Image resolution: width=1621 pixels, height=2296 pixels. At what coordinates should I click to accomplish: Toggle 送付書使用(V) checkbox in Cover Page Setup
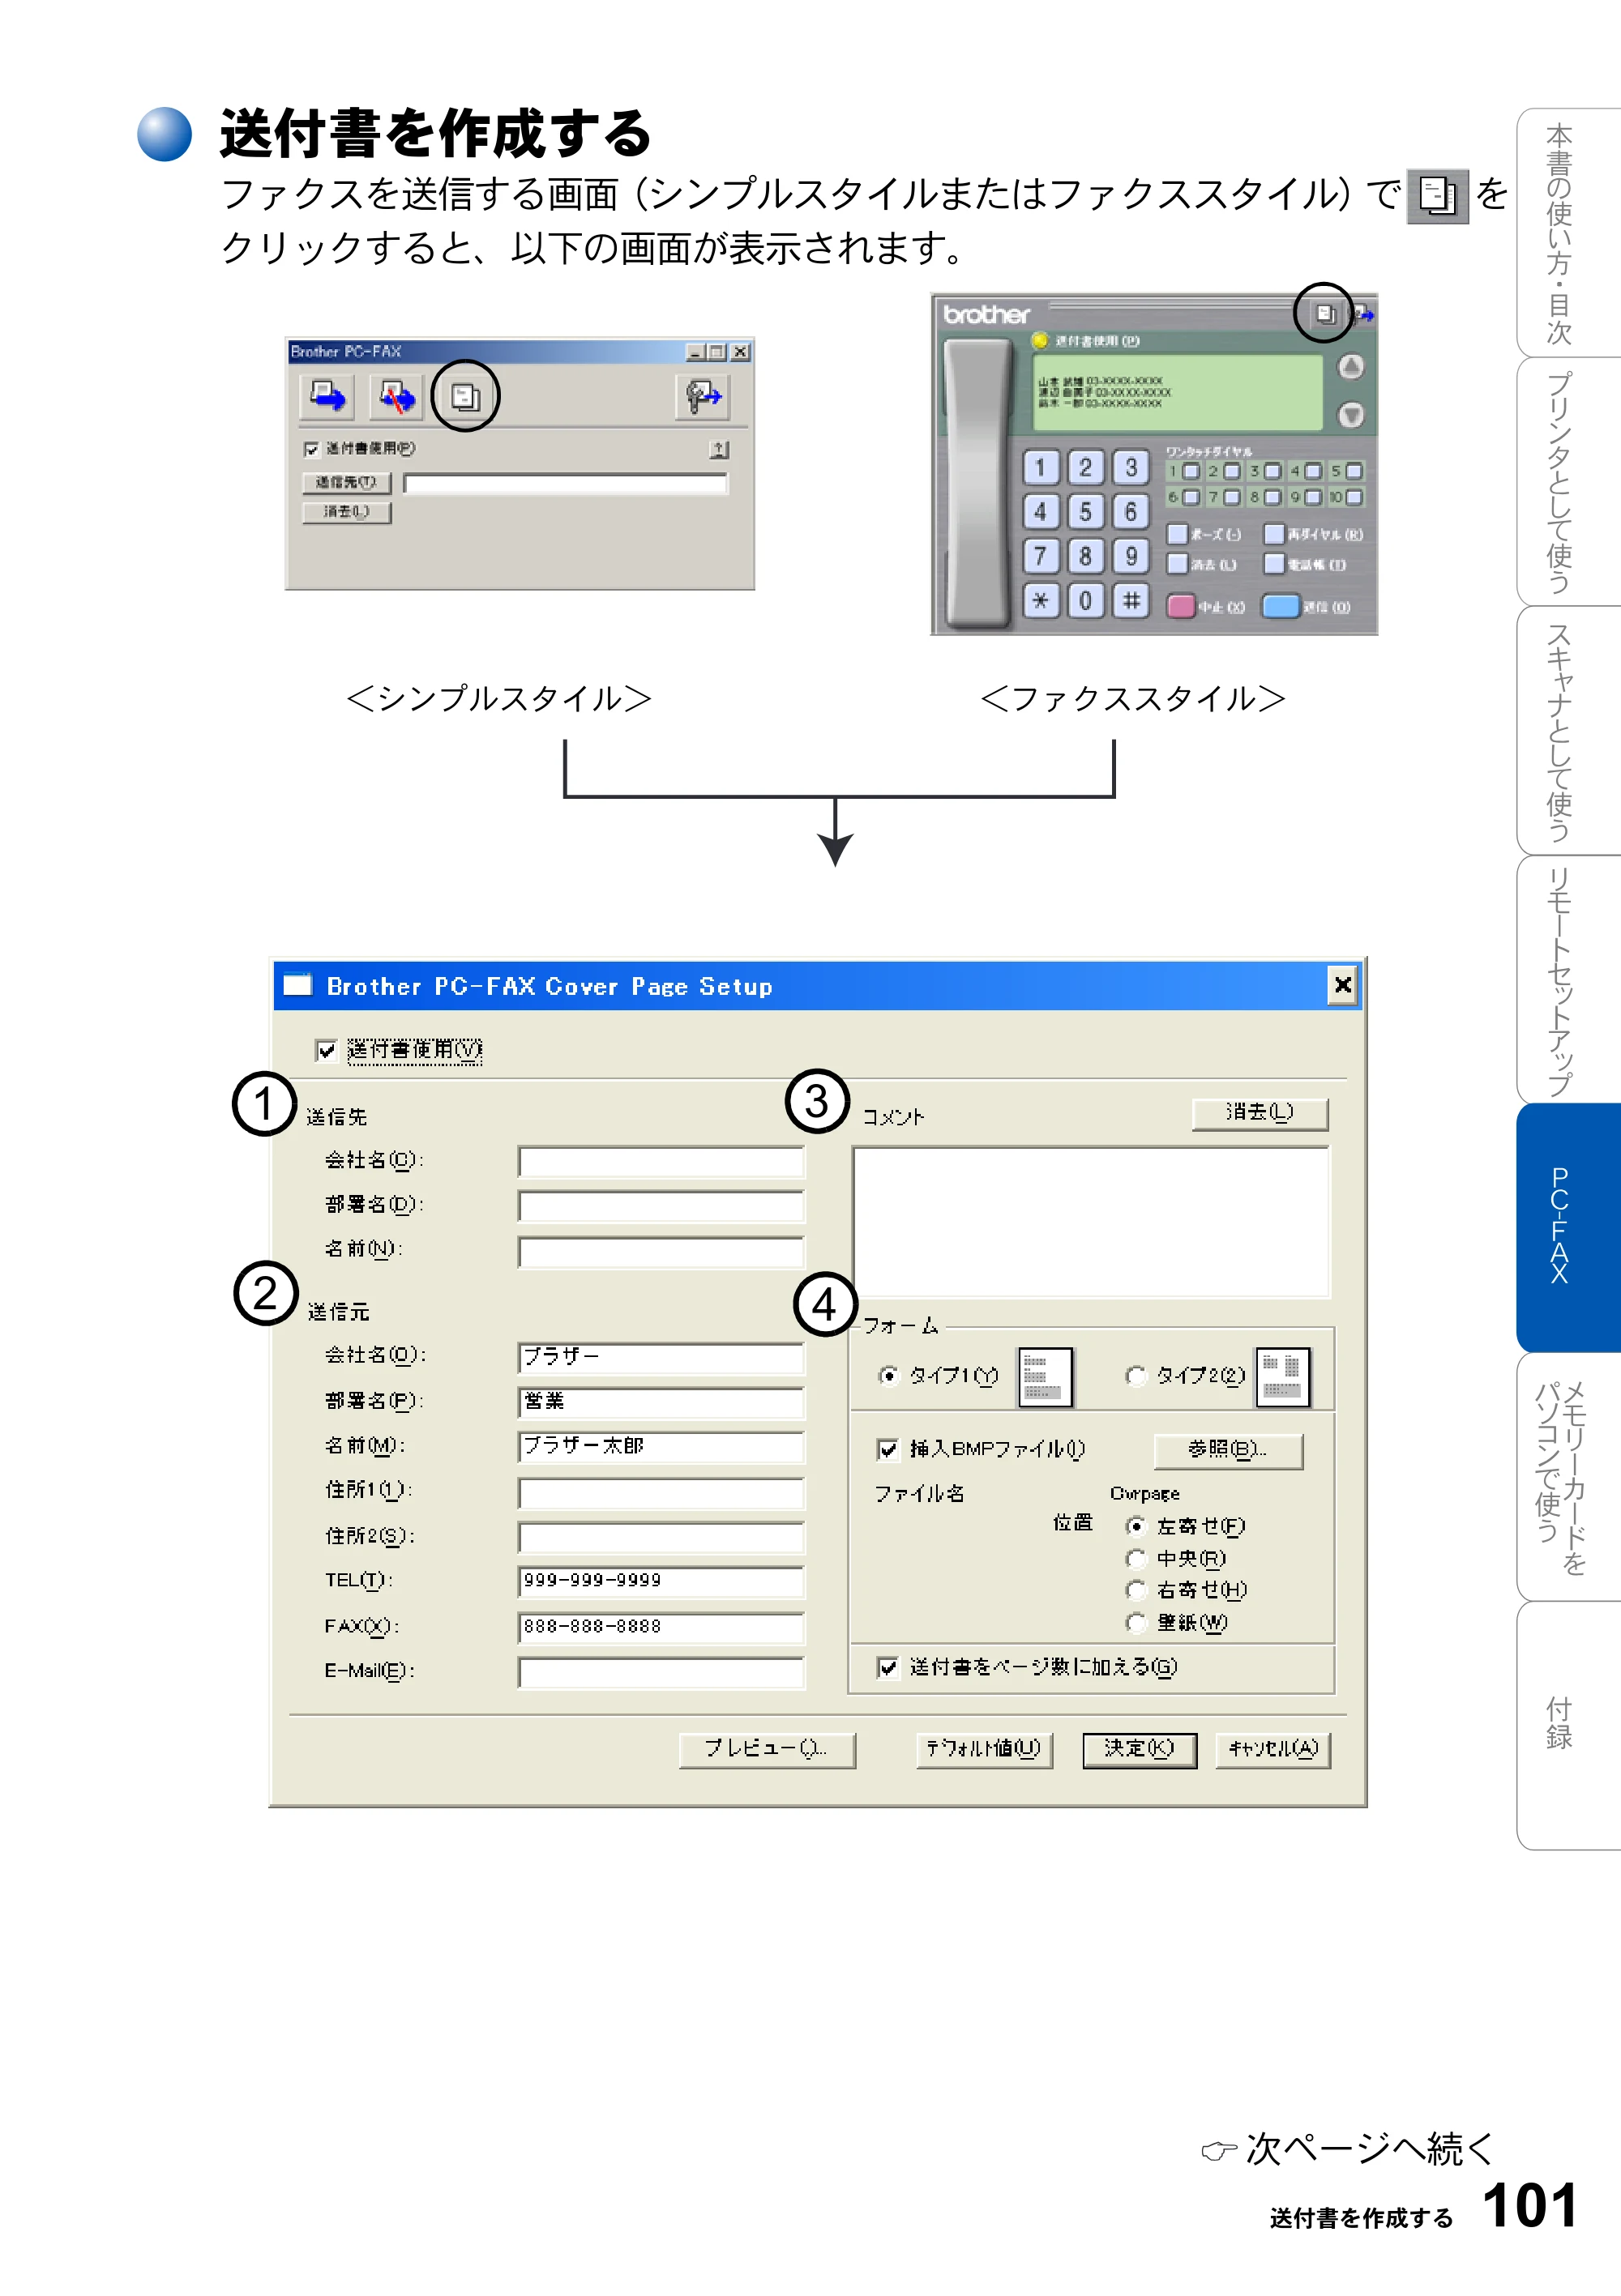pyautogui.click(x=326, y=1050)
